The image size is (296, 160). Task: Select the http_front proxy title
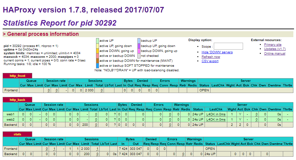pyautogui.click(x=17, y=76)
